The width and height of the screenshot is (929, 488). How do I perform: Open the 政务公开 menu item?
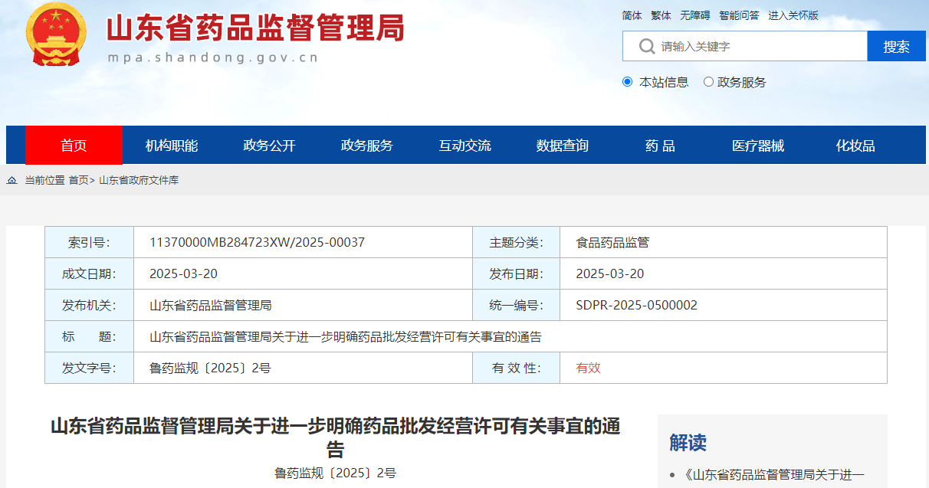(269, 146)
